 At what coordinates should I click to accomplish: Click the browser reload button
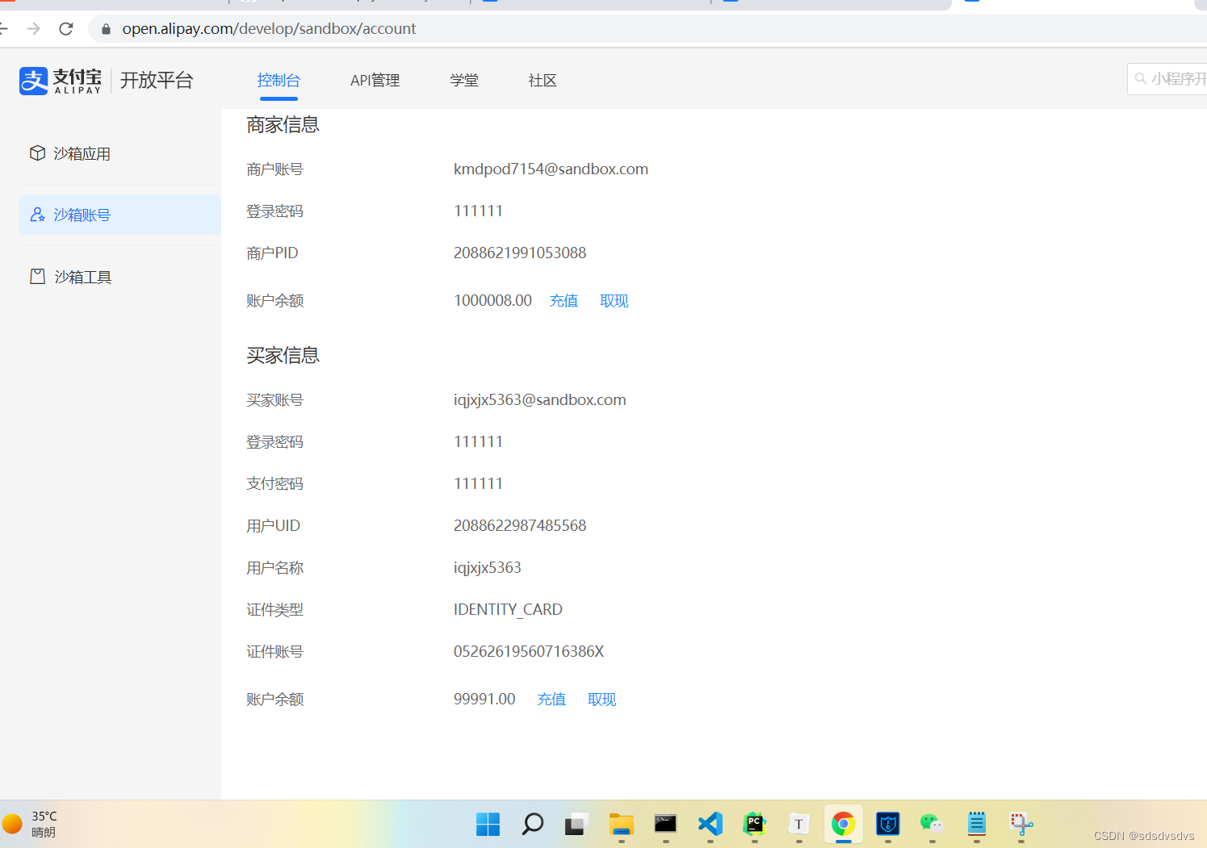click(x=66, y=29)
